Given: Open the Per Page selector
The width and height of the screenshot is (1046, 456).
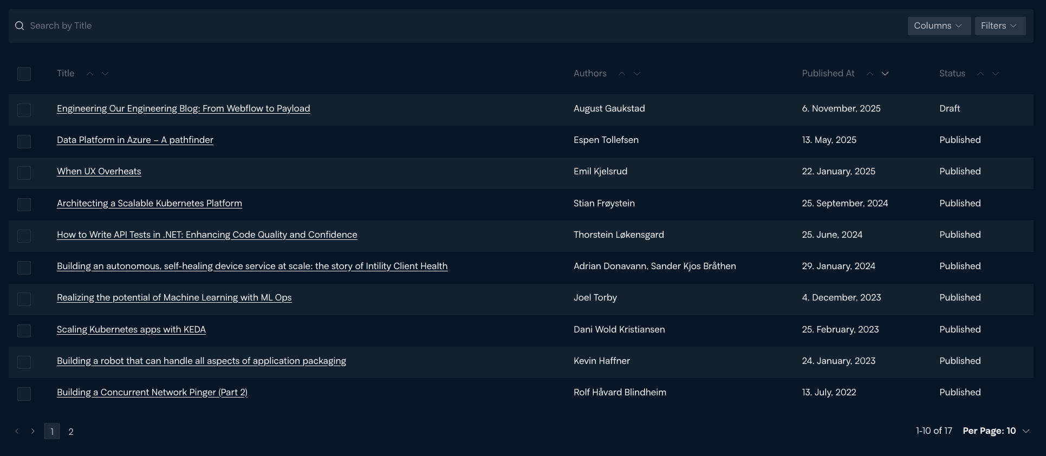Looking at the screenshot, I should [996, 431].
